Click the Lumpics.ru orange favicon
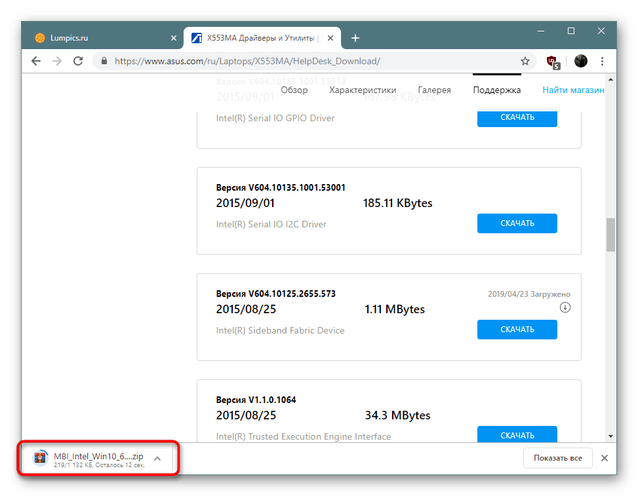 point(40,38)
